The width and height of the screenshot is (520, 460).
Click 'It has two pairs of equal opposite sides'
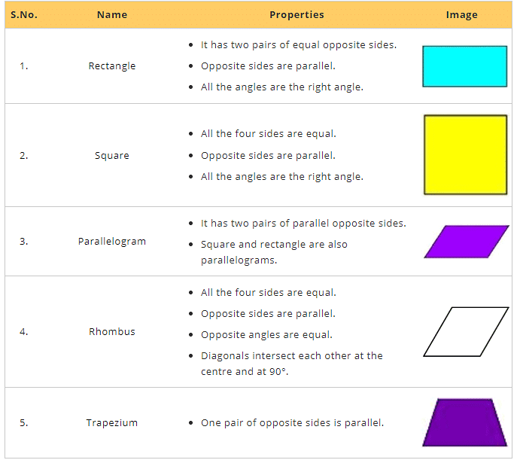(298, 45)
